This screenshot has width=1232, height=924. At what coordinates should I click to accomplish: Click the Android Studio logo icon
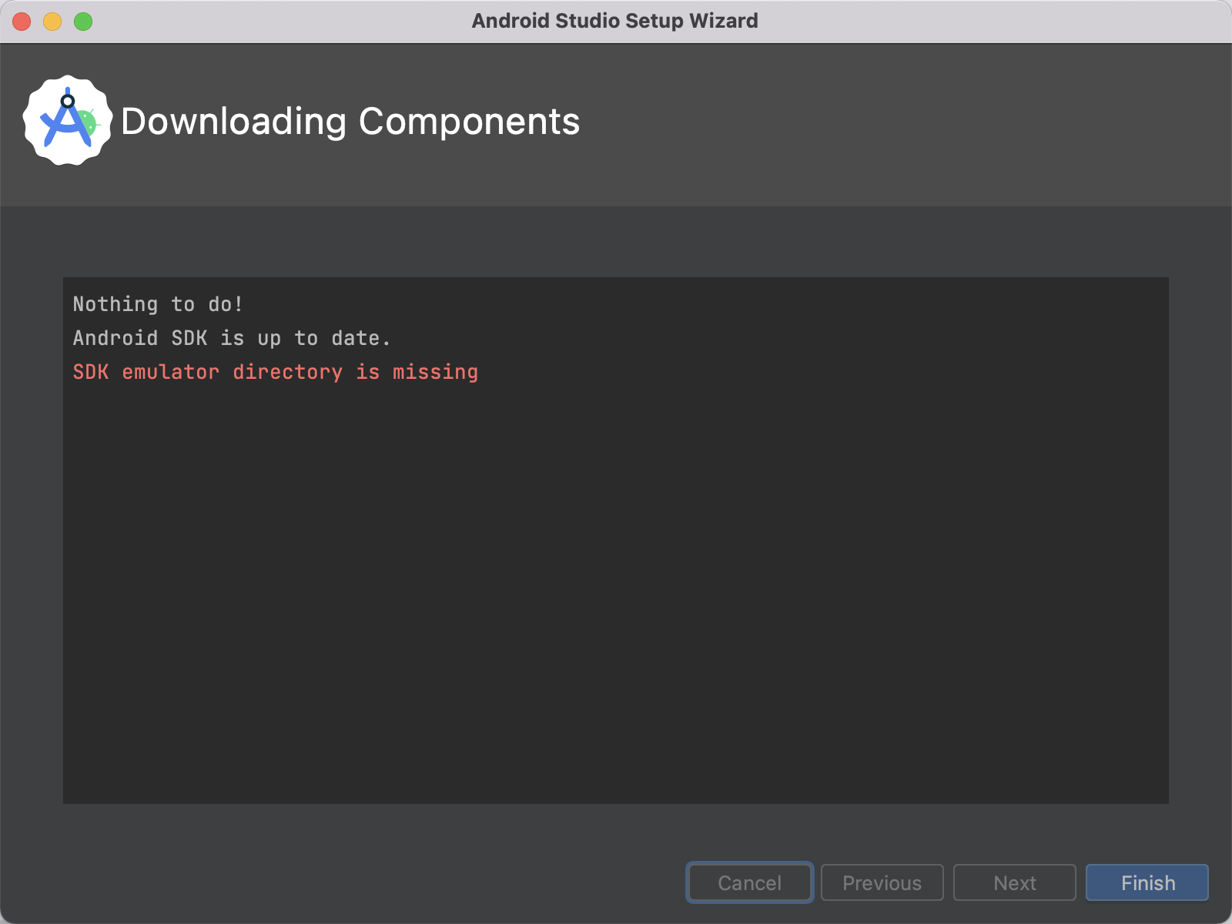[68, 120]
